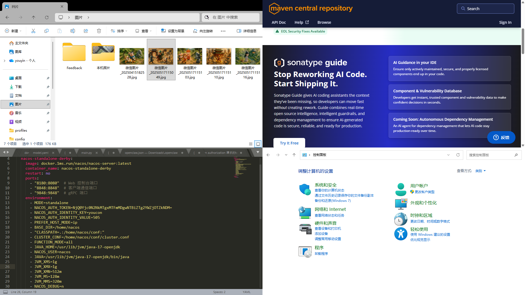Select image 微信图片_20250517115116.jpg
Screen dimensions: 525x295
[x=248, y=60]
